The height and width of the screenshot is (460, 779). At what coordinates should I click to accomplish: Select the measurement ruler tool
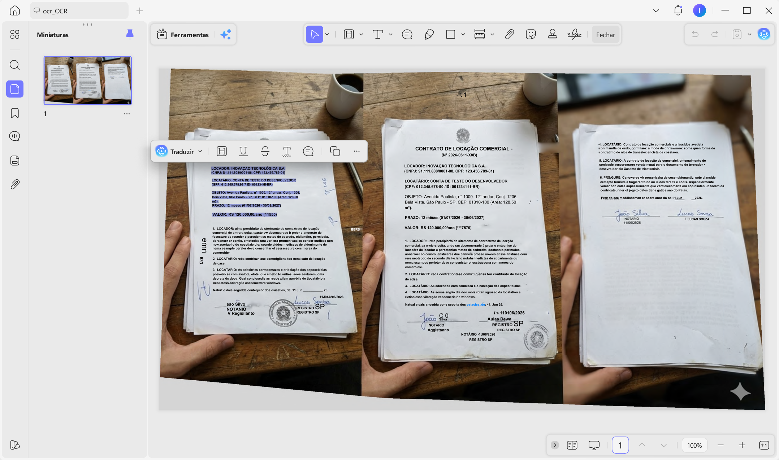pyautogui.click(x=480, y=35)
